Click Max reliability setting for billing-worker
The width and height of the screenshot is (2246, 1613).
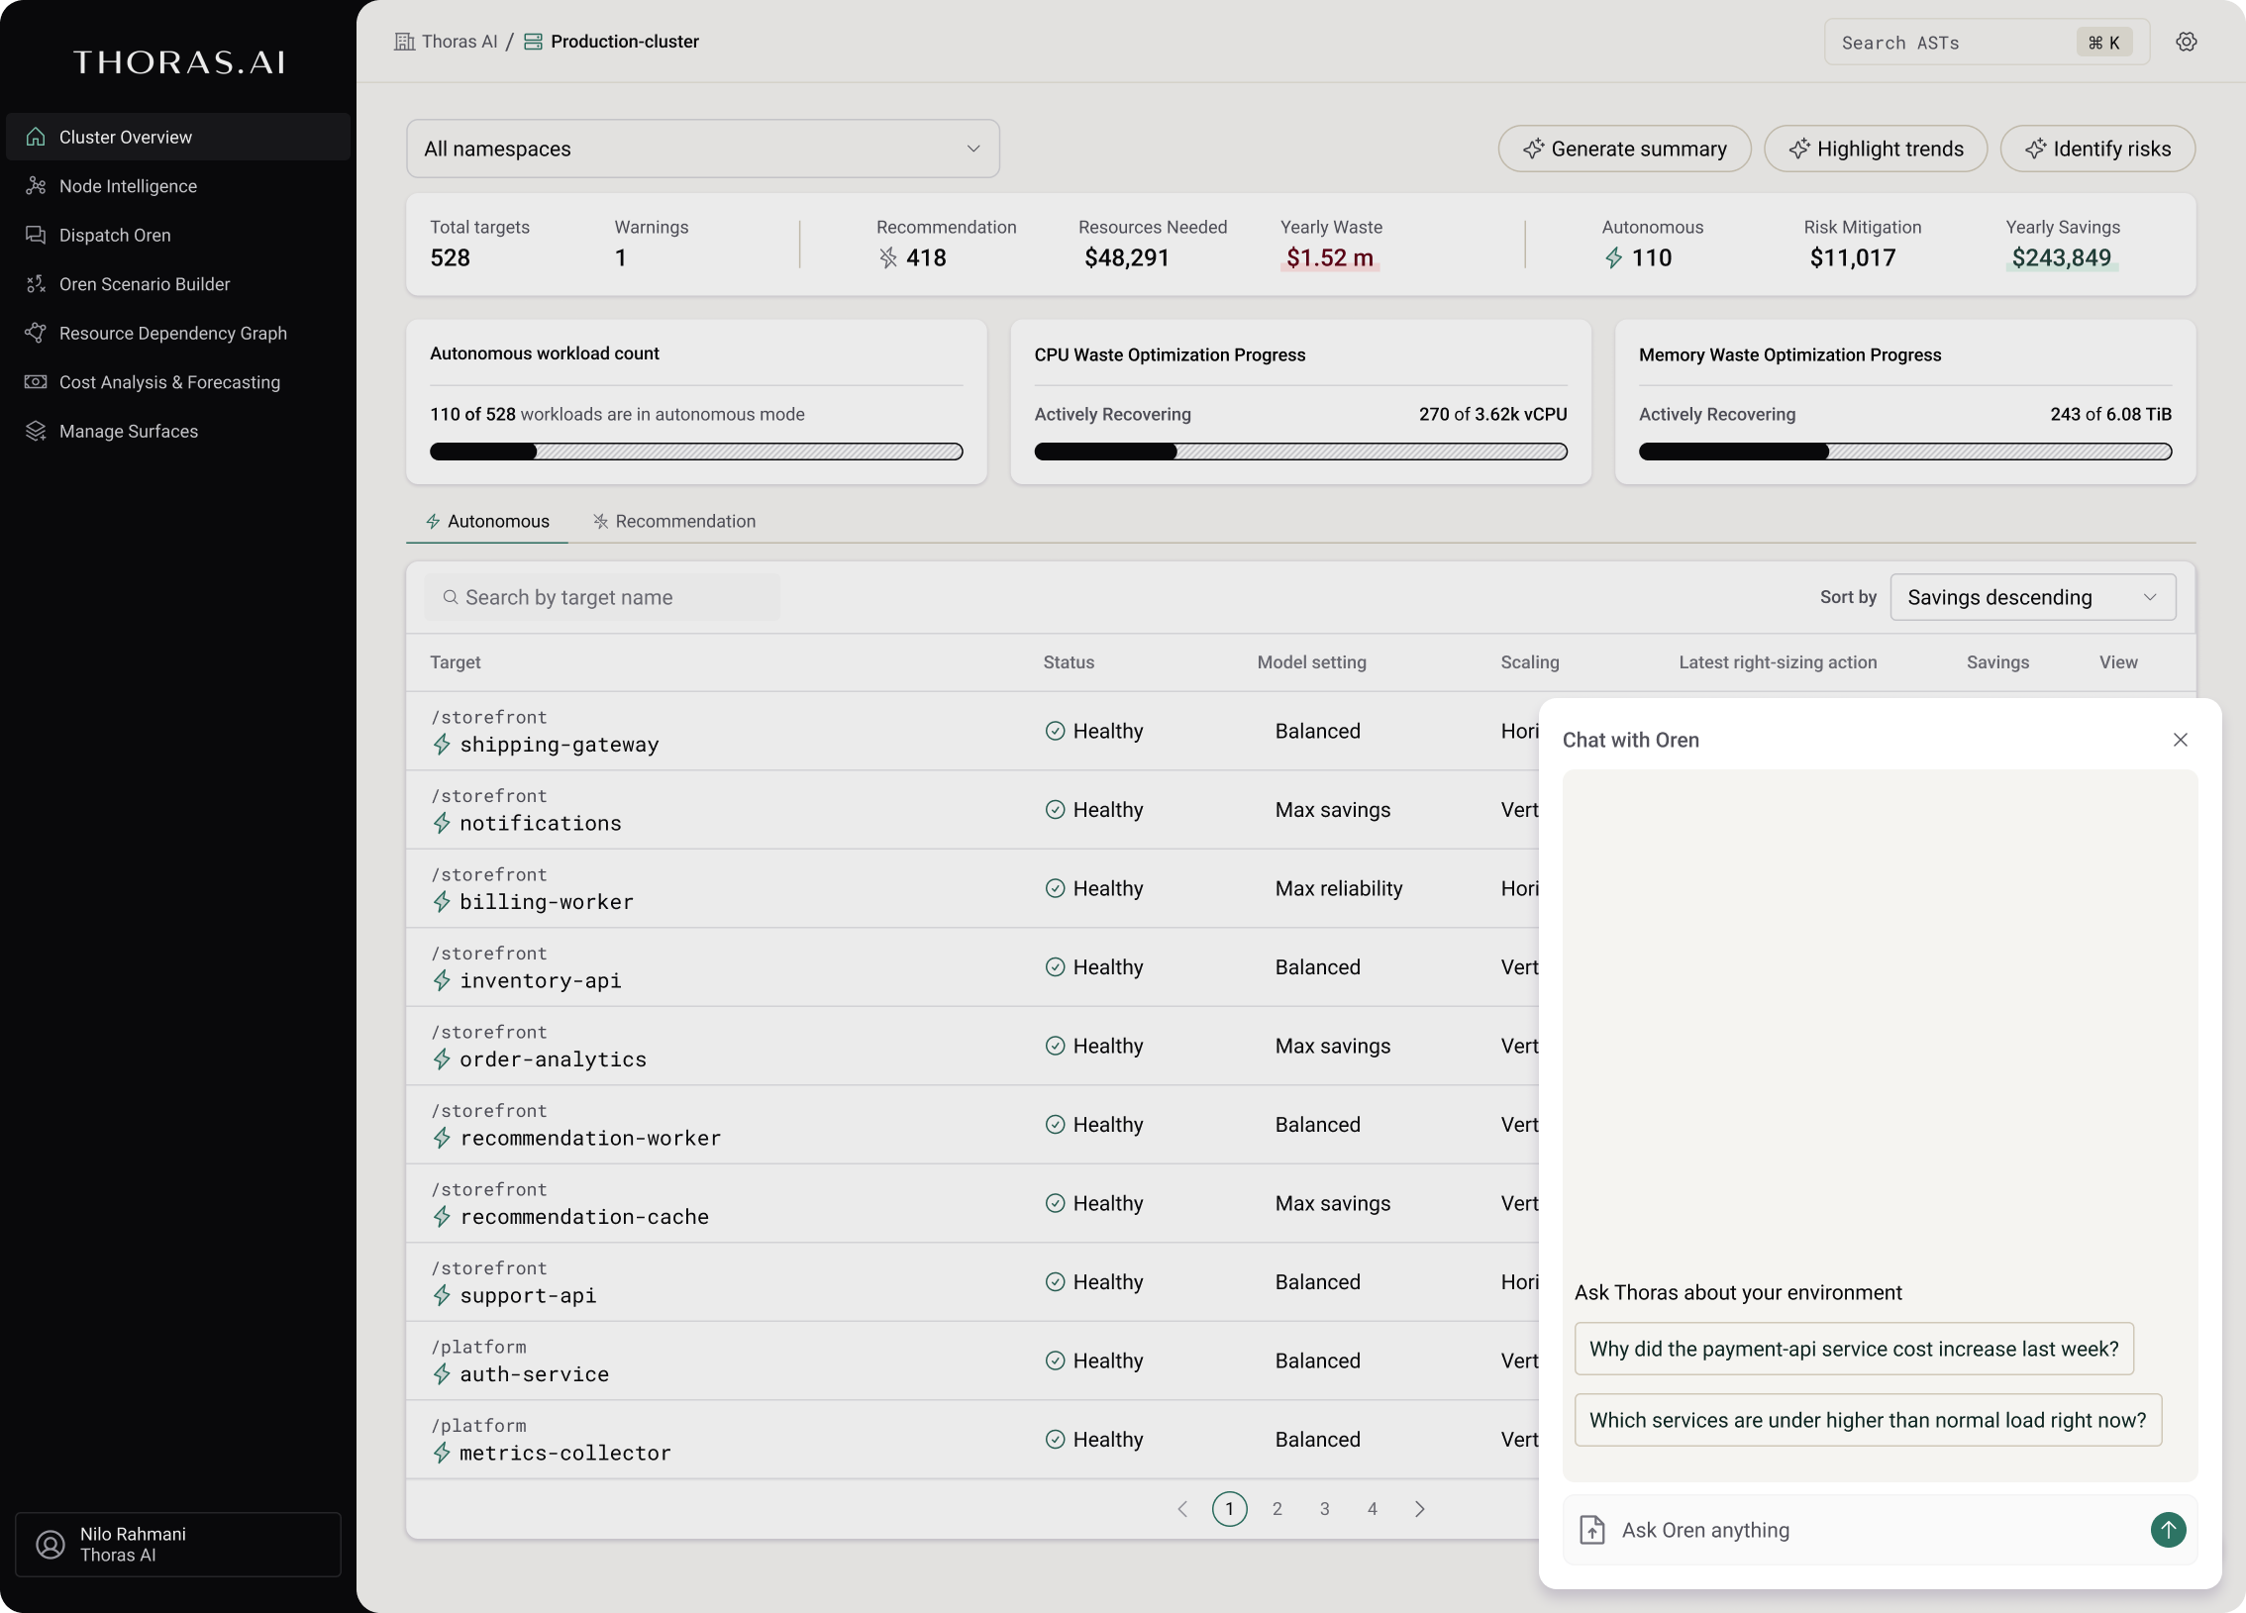[x=1339, y=888]
